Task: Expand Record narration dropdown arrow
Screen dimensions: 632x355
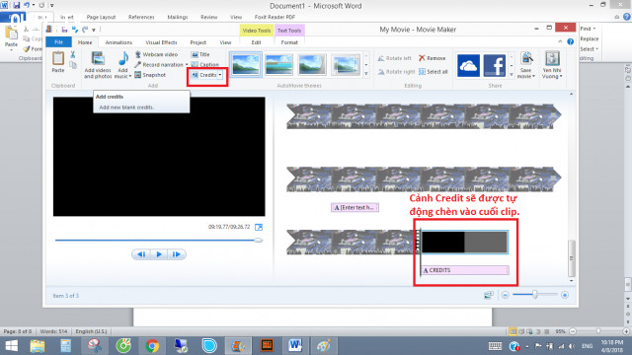Action: coord(187,65)
